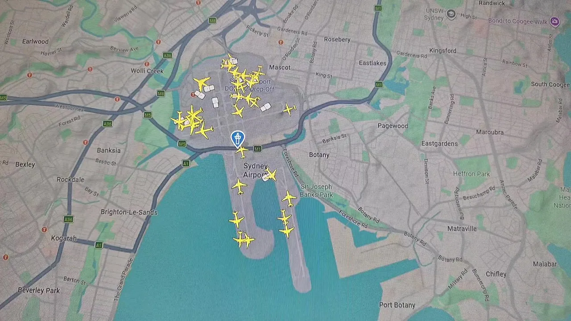
Task: Click the M8 motorway route shield
Action: pos(212,21)
